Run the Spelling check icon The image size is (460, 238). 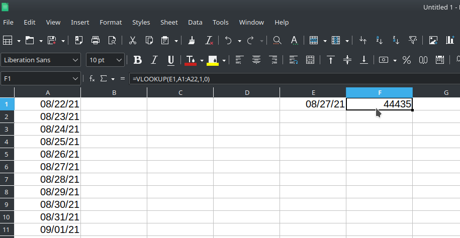coord(294,40)
